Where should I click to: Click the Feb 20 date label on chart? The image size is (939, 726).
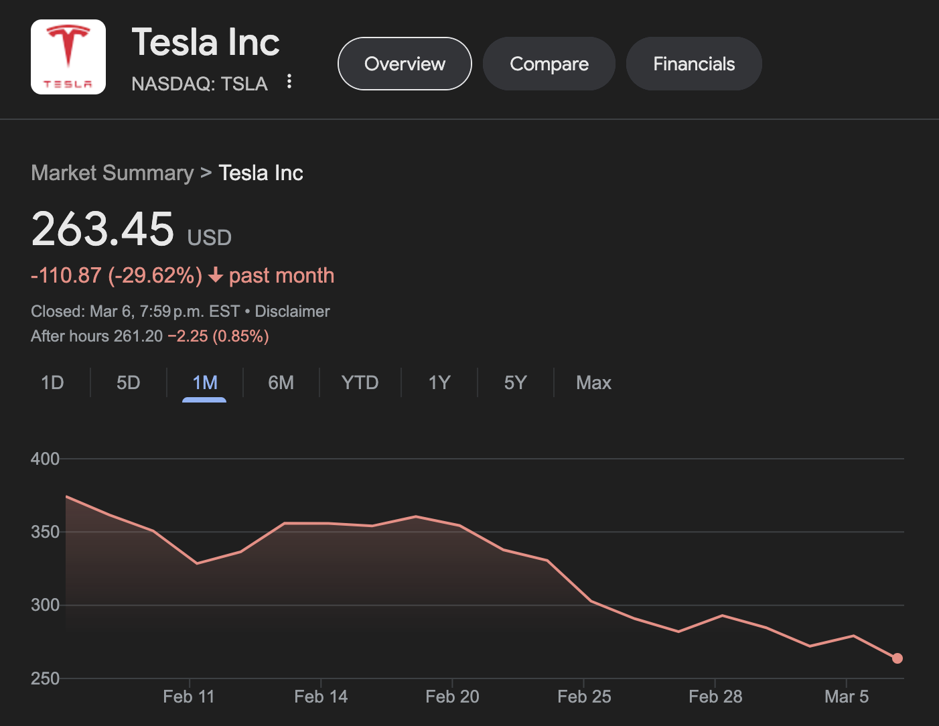[x=452, y=697]
